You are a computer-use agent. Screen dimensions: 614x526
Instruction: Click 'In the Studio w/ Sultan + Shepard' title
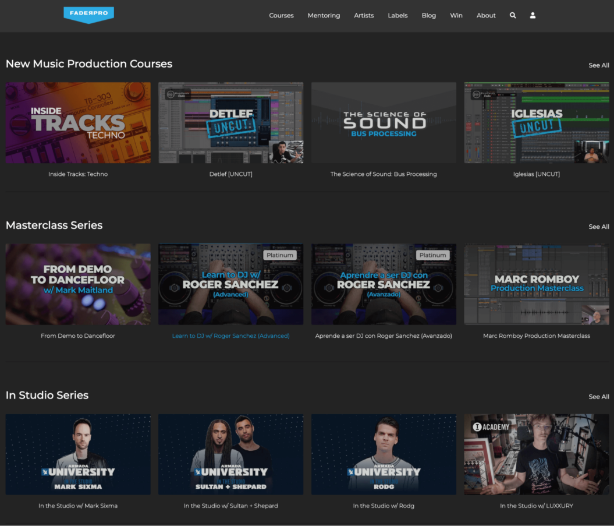(230, 506)
